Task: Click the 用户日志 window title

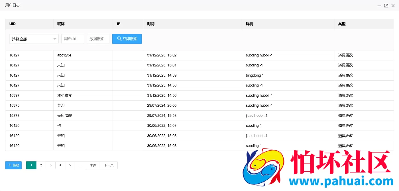Action: point(13,5)
